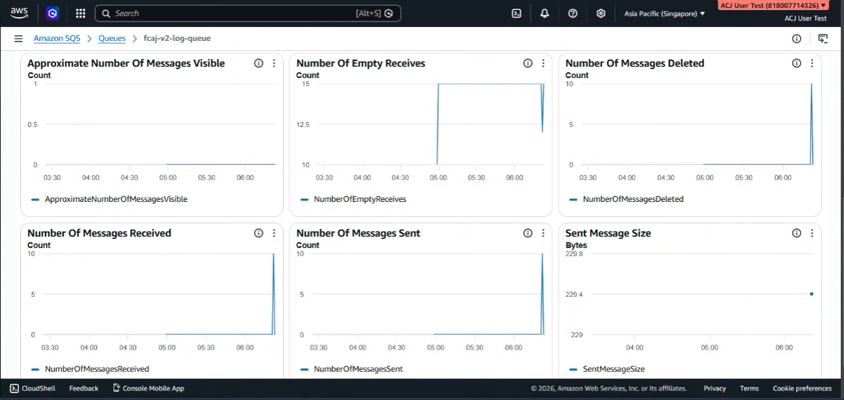844x400 pixels.
Task: Click the Bytes unit label
Action: 576,245
